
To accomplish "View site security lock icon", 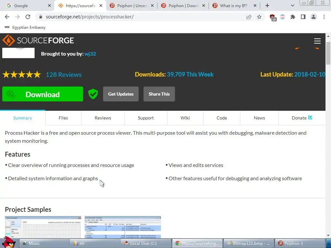I will pos(41,17).
